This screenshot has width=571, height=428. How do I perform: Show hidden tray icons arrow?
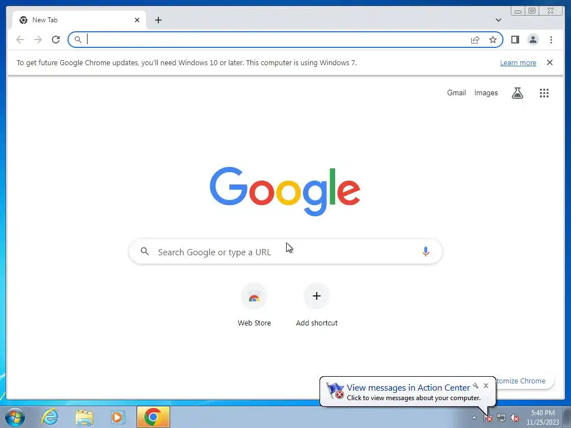coord(474,417)
